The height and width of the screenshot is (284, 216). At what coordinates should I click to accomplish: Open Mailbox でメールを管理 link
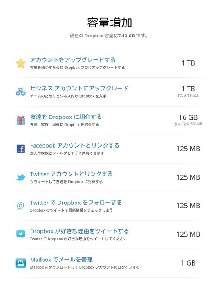coord(61,260)
